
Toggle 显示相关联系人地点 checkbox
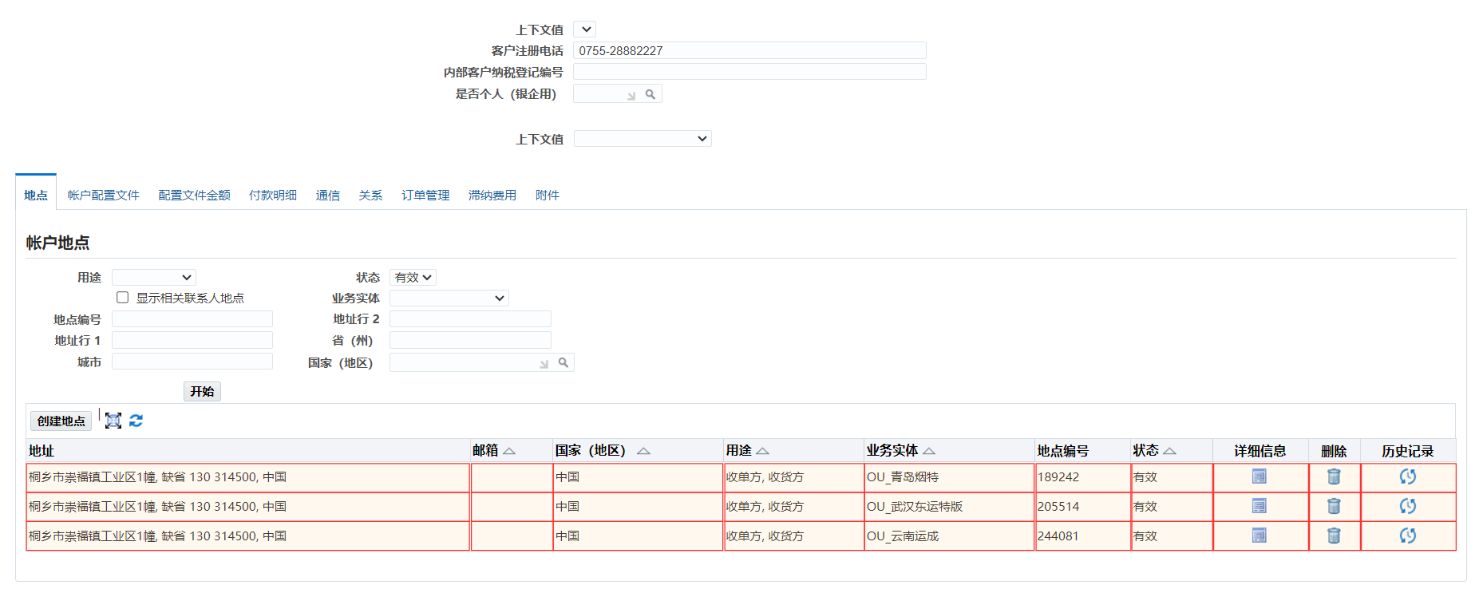(123, 298)
